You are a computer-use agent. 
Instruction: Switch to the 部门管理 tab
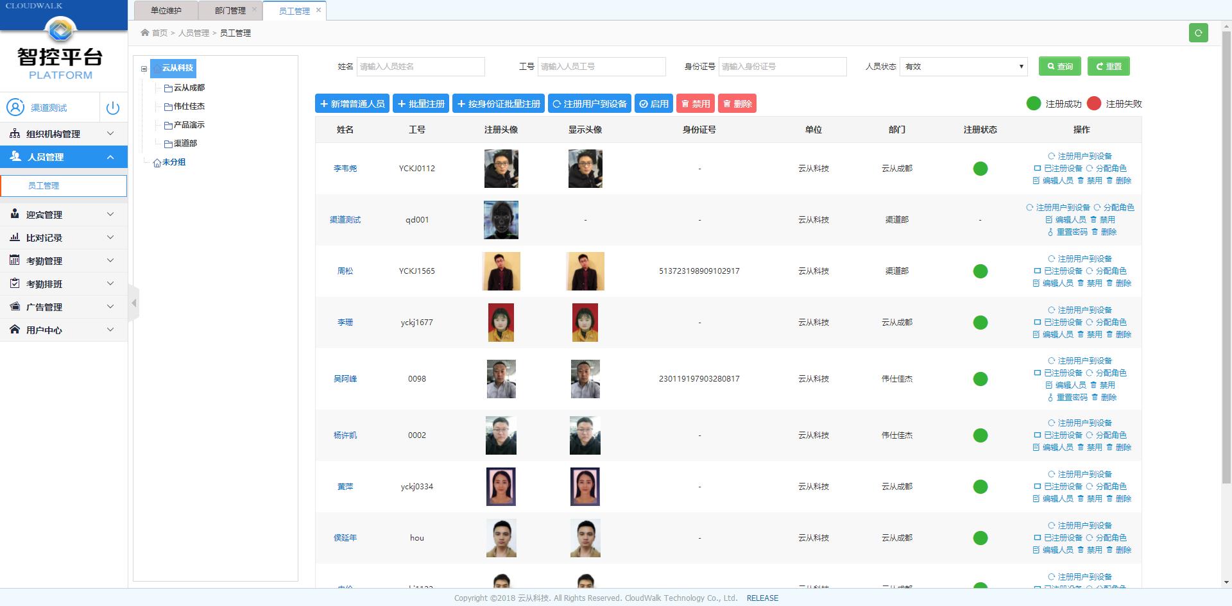(x=230, y=11)
